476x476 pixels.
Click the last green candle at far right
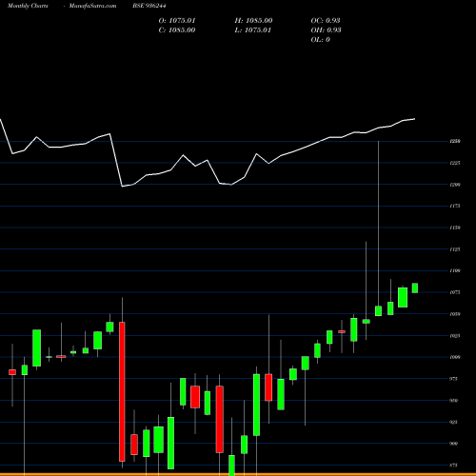click(x=415, y=288)
